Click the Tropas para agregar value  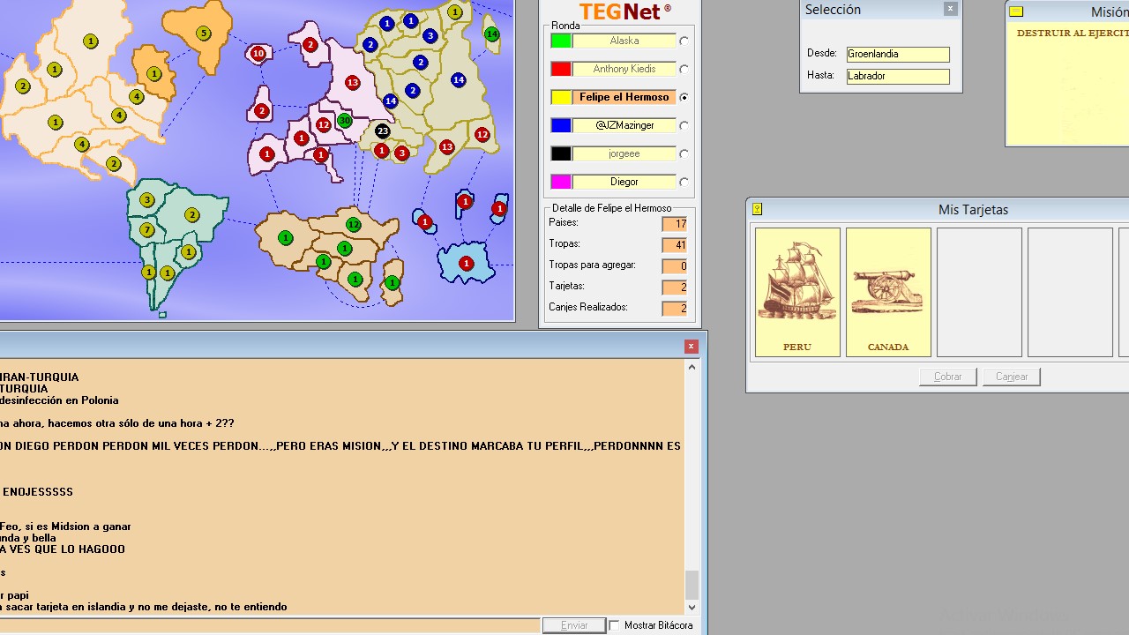click(x=675, y=266)
